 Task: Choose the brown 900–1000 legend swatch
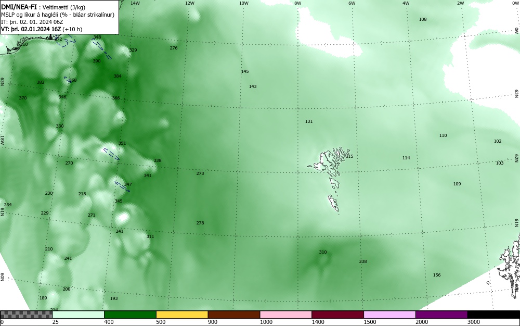(x=234, y=315)
